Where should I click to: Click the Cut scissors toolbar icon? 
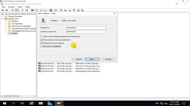coord(23,10)
